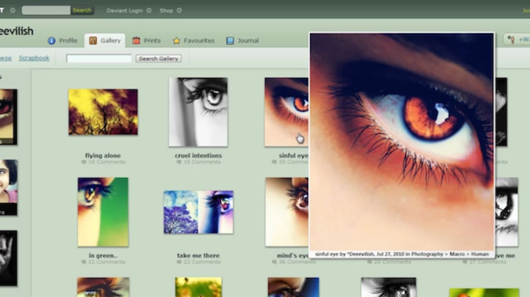This screenshot has height=297, width=530.
Task: Follow the Scrapbook link
Action: [34, 58]
